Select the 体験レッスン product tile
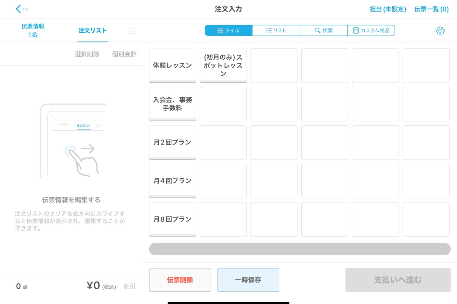Screen dimensions: 457x304 coord(172,65)
